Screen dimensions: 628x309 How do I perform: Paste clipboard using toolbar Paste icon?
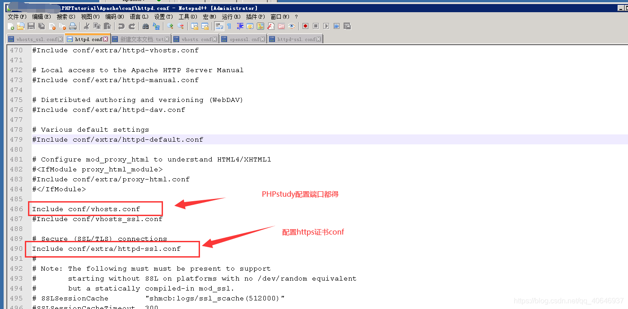click(x=107, y=26)
